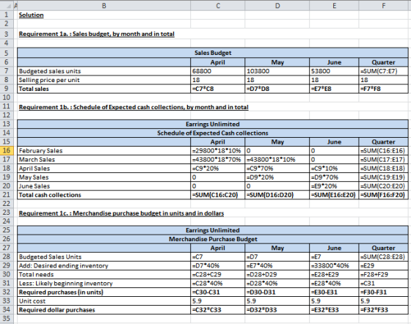Select 'May Sales' row label

pos(103,177)
